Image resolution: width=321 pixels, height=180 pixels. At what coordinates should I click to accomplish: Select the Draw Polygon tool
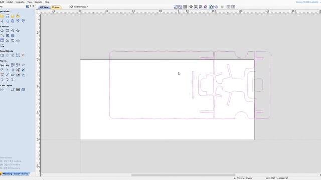13,31
